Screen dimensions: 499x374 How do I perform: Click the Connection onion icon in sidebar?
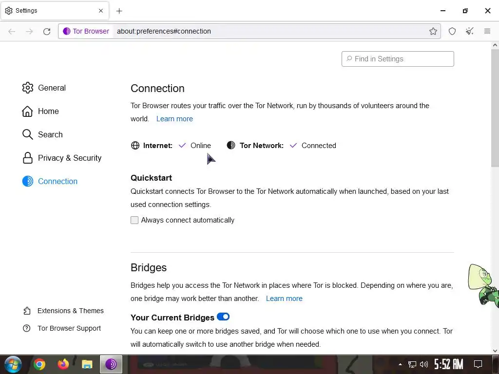(28, 181)
